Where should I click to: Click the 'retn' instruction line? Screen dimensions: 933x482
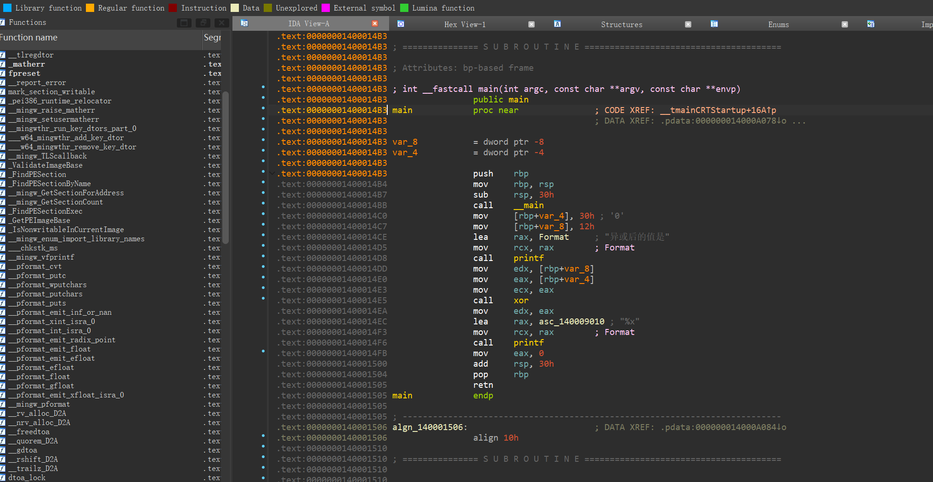click(483, 385)
